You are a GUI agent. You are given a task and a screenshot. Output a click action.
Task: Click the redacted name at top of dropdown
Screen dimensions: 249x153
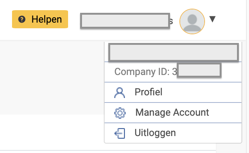173,52
